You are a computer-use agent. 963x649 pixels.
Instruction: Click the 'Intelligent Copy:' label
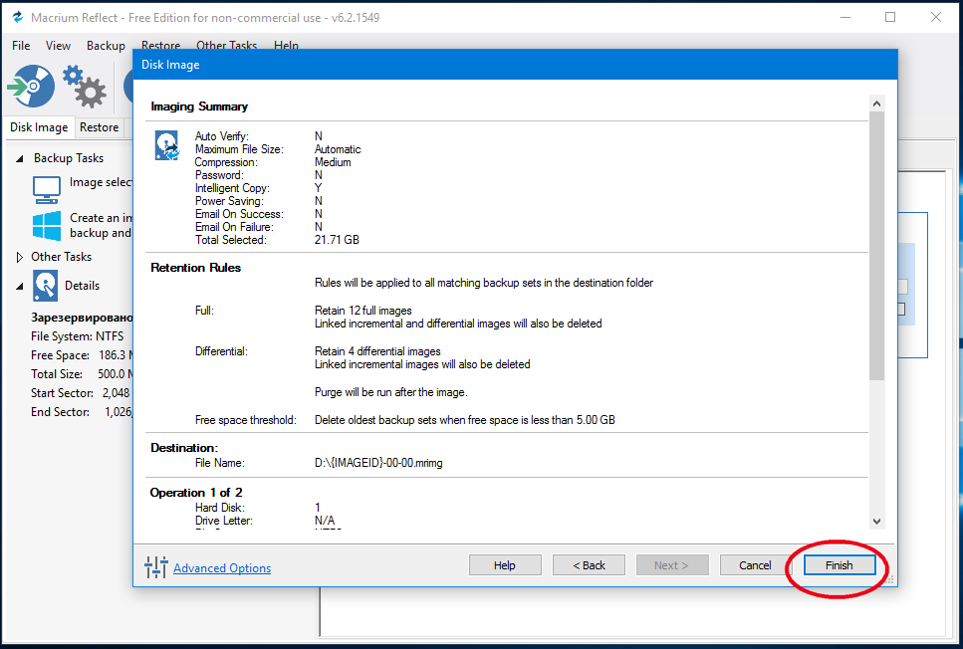[x=232, y=188]
